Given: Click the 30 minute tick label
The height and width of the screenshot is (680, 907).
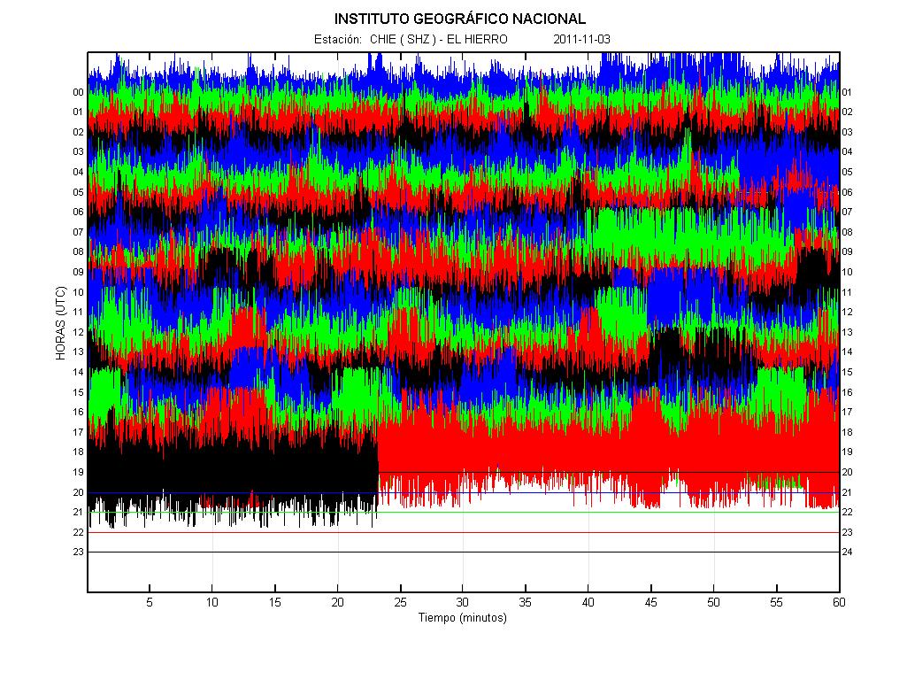Looking at the screenshot, I should (463, 602).
